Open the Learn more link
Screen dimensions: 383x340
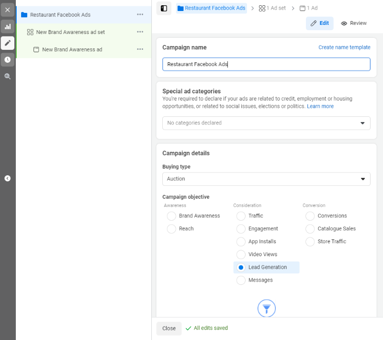pyautogui.click(x=320, y=106)
